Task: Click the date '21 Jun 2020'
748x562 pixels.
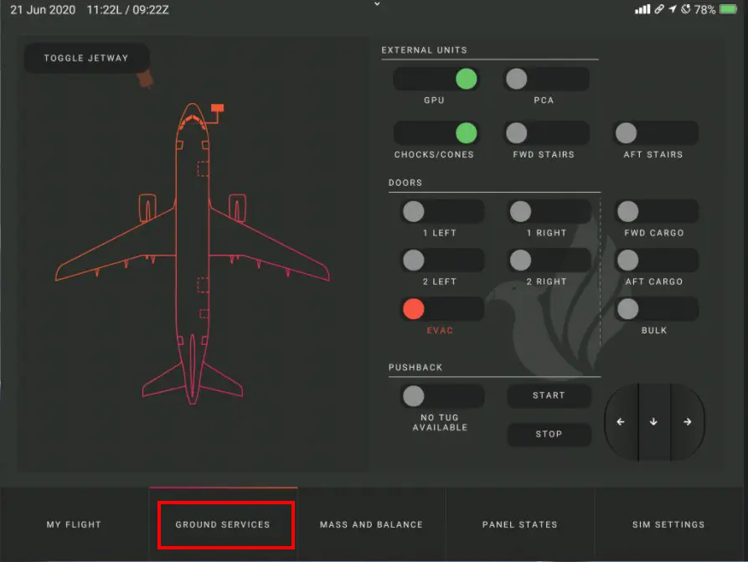Action: click(43, 9)
